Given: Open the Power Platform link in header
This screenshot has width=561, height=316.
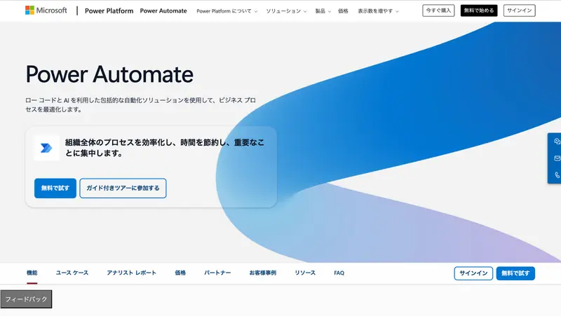Looking at the screenshot, I should point(109,11).
